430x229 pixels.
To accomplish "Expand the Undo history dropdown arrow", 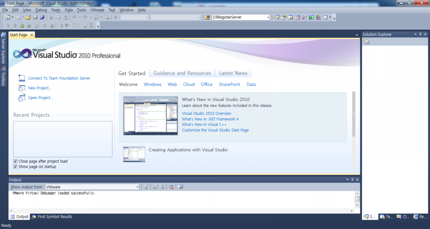I will (x=80, y=17).
